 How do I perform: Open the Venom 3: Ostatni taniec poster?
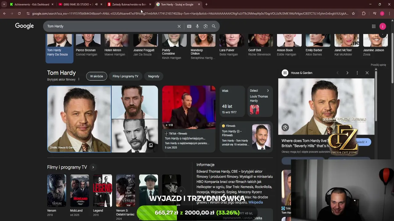(x=125, y=191)
